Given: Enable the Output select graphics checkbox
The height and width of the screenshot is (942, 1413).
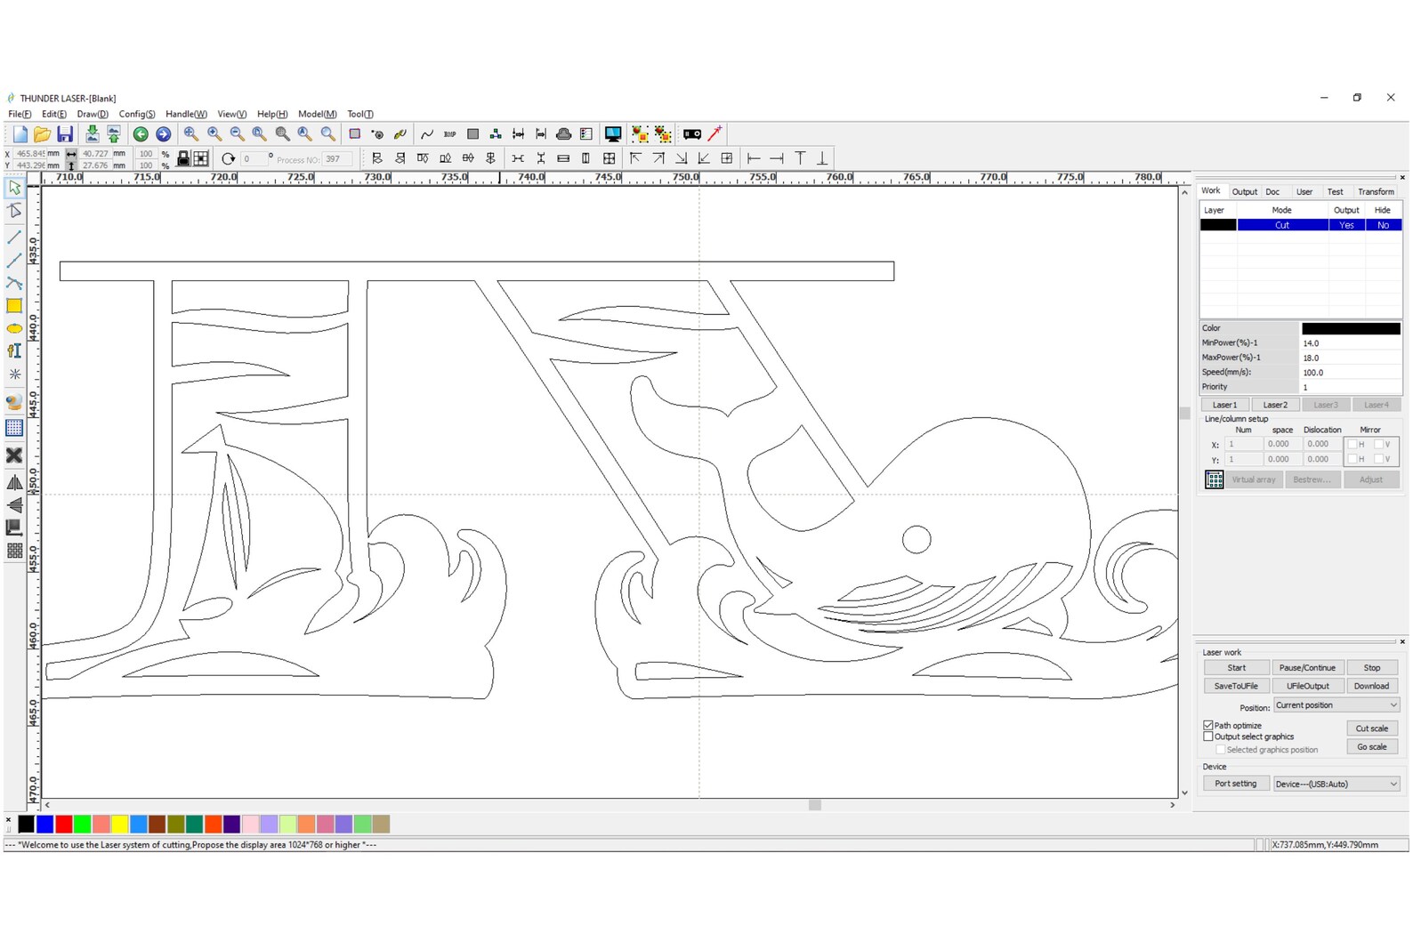Looking at the screenshot, I should 1208,737.
